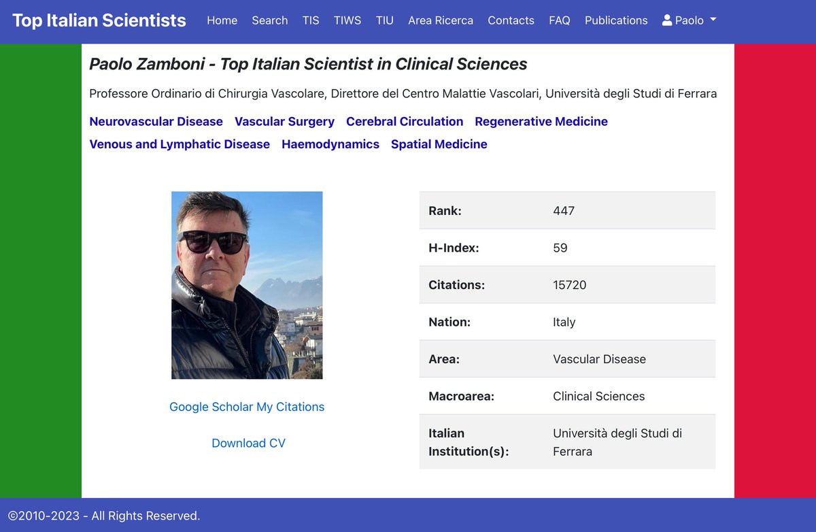Select the TIWS navigation tab
The width and height of the screenshot is (816, 532).
click(x=347, y=20)
